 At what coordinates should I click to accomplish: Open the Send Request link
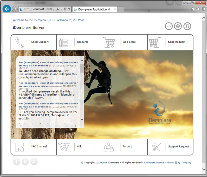(177, 42)
